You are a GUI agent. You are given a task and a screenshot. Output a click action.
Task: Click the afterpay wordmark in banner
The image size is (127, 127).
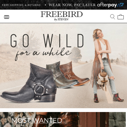pos(107,5)
